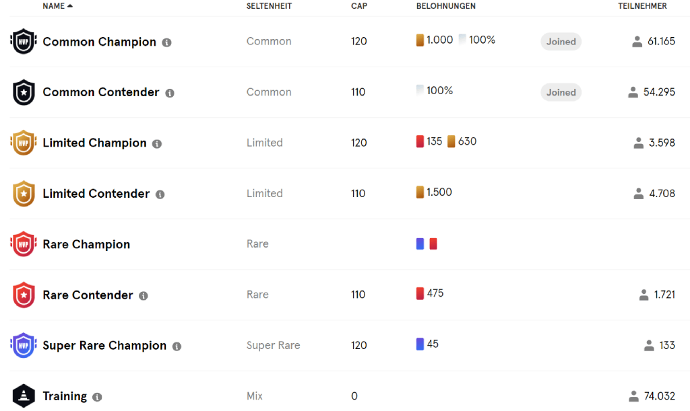Select the Rare Champion red shield icon
Screen dimensions: 690x411
coord(24,244)
